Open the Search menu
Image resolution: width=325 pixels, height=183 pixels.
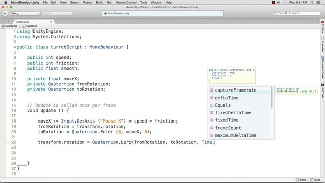[75, 2]
